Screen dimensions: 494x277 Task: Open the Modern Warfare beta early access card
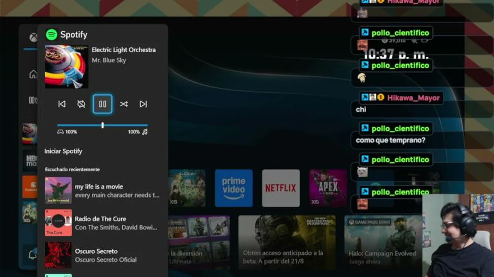287,242
